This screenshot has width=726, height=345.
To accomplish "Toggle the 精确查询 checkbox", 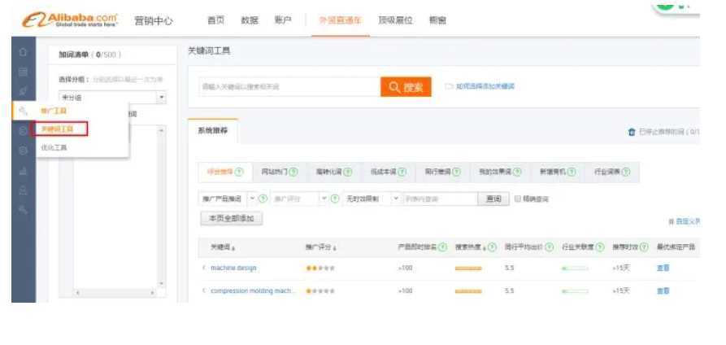I will point(518,199).
